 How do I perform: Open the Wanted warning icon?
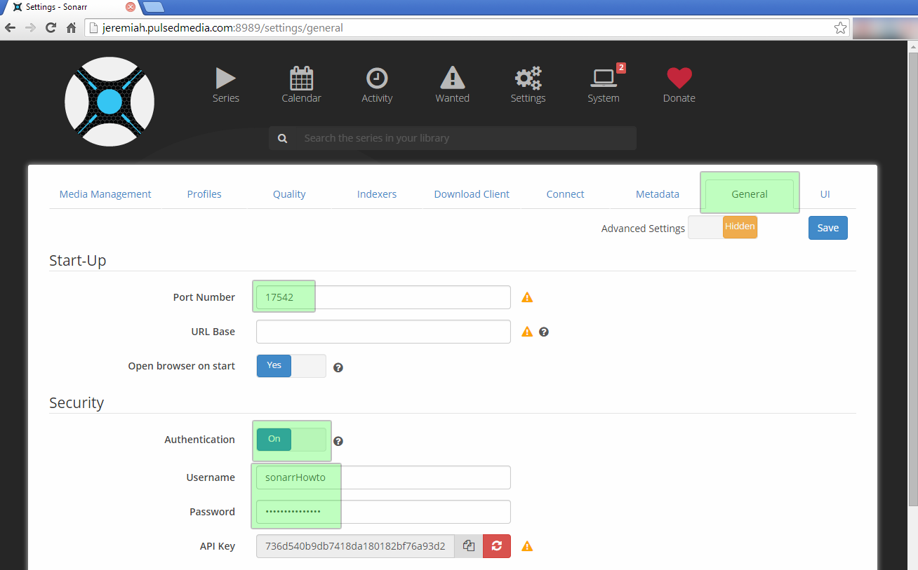(x=452, y=79)
